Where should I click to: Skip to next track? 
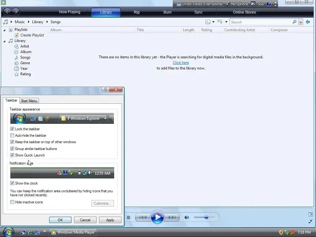coord(172,218)
